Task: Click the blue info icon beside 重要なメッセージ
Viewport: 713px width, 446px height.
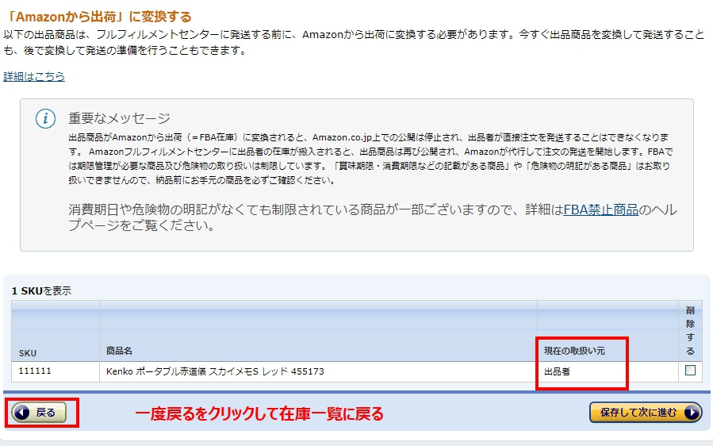Action: coord(46,119)
